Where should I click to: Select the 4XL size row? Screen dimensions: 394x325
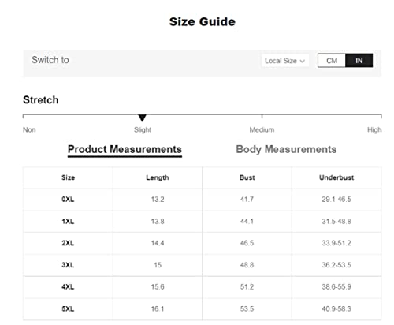(x=202, y=287)
